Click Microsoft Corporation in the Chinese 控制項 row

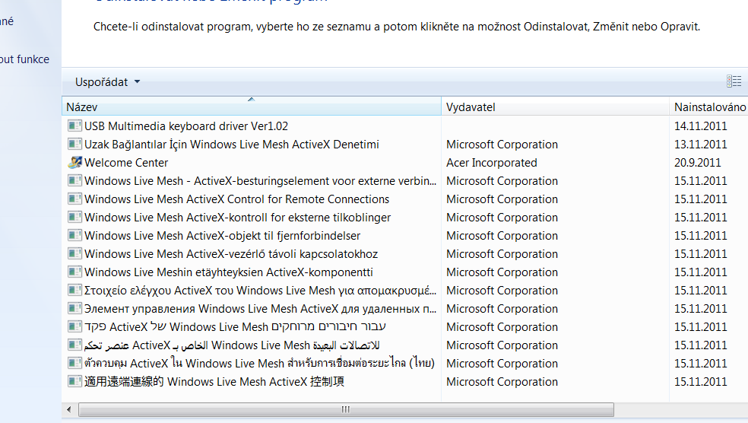tap(502, 382)
